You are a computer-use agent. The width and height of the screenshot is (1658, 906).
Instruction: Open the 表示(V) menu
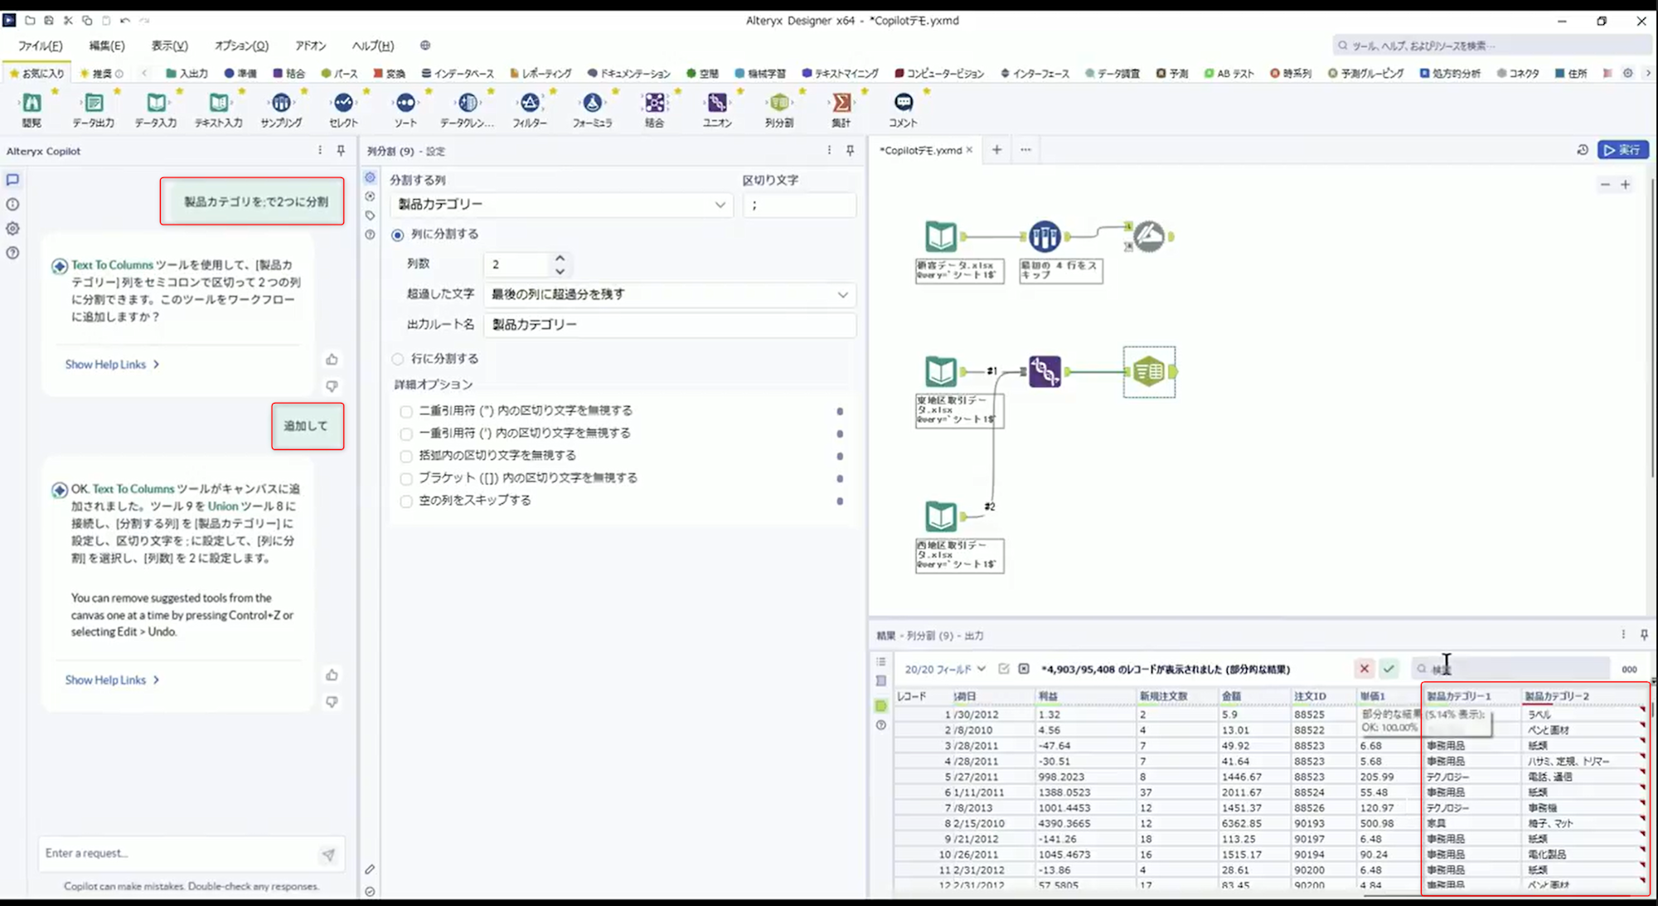point(169,46)
